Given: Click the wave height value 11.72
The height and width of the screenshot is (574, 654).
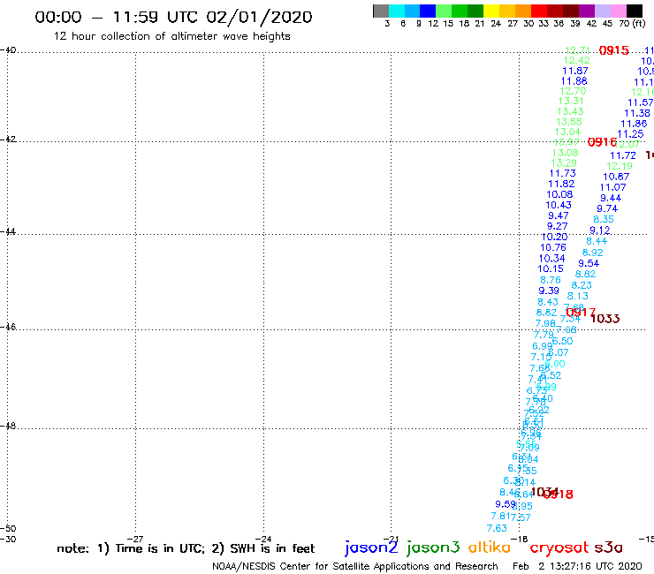Looking at the screenshot, I should tap(623, 155).
